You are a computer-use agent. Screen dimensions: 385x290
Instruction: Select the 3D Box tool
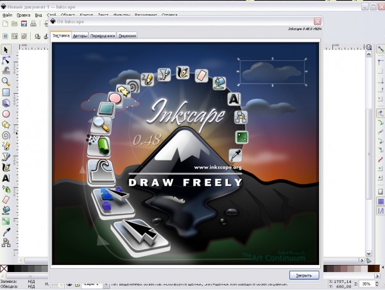(6, 103)
